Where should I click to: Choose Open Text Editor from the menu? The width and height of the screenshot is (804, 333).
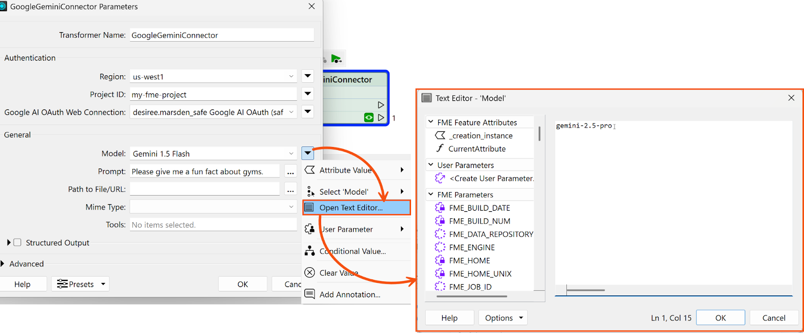coord(356,208)
